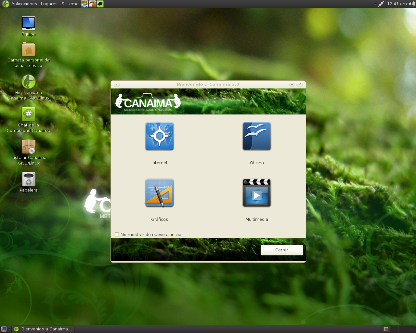Open the Lugares menu

(x=49, y=4)
